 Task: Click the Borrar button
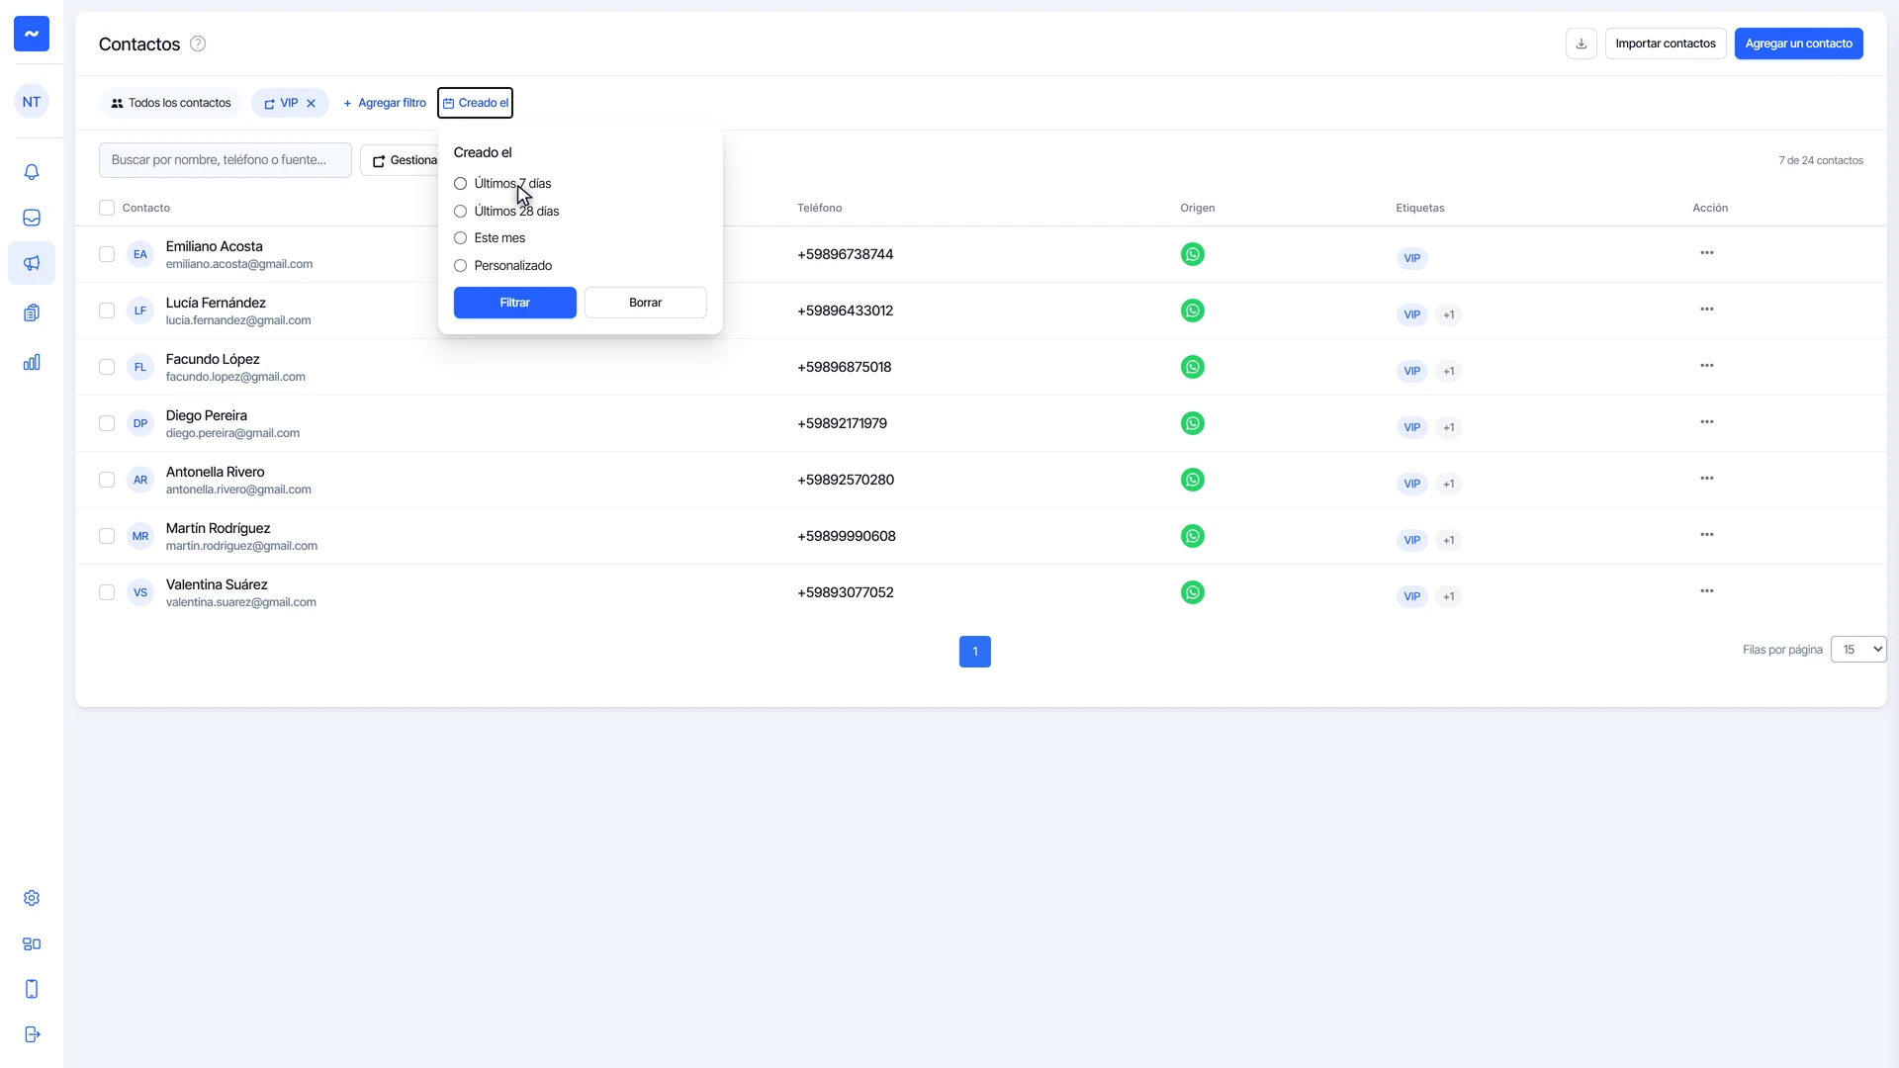click(x=646, y=303)
